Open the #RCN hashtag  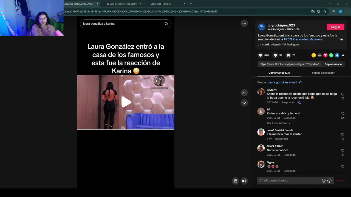click(x=288, y=39)
